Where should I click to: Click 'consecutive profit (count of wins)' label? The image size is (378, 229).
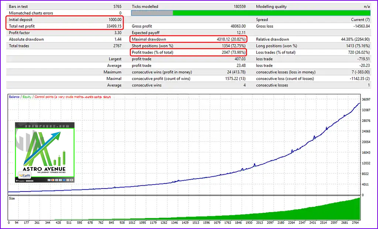(x=161, y=78)
